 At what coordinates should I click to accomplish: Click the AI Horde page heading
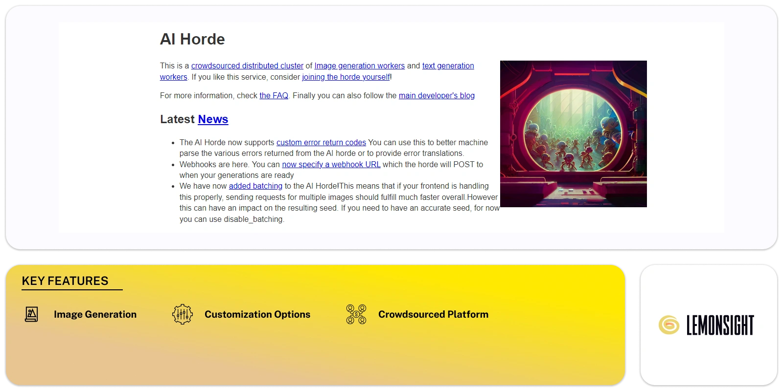pyautogui.click(x=192, y=39)
